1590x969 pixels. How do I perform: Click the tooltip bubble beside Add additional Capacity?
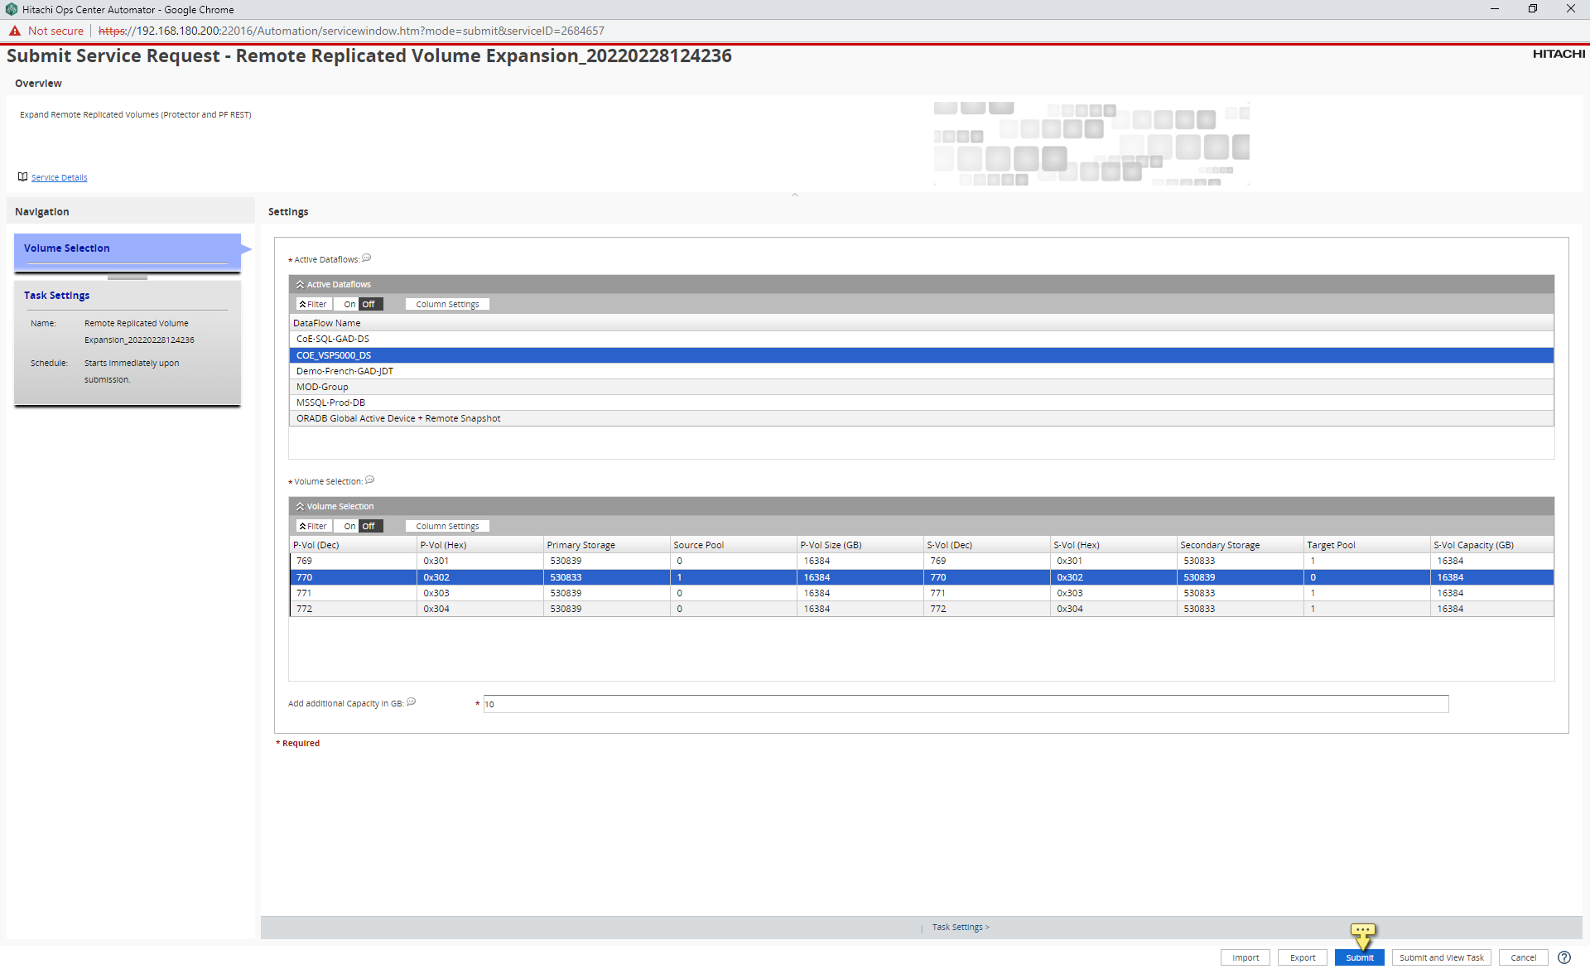411,701
